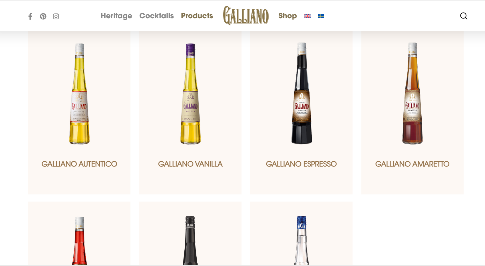This screenshot has height=266, width=485.
Task: Open the Products menu item
Action: [197, 16]
